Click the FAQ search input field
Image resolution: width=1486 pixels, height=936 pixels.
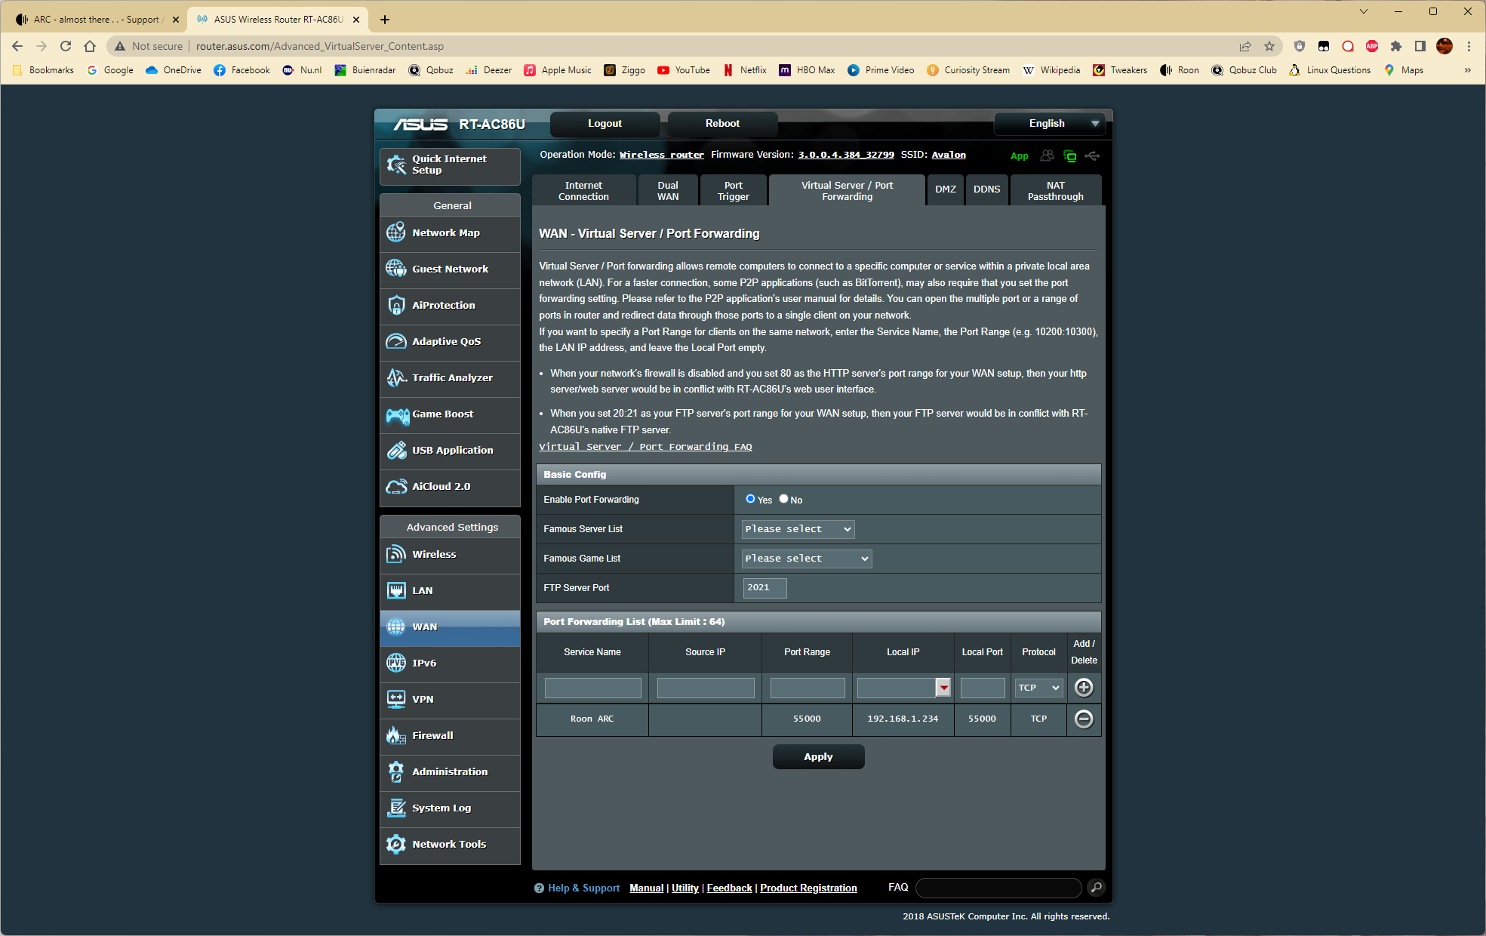coord(998,888)
